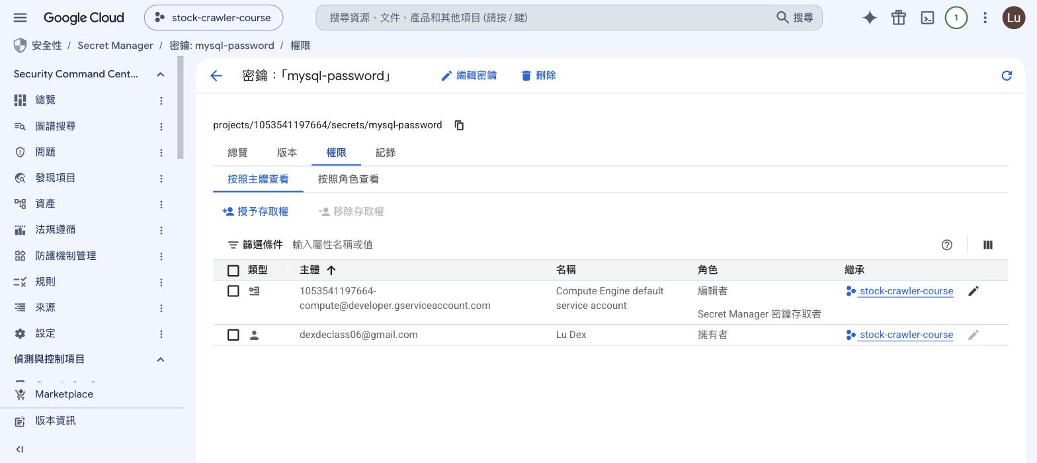Open stock-crawler-course project picker

click(214, 18)
